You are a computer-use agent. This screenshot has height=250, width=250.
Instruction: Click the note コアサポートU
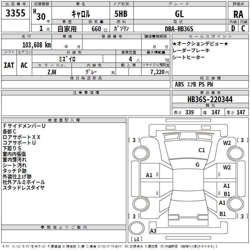tap(19, 143)
